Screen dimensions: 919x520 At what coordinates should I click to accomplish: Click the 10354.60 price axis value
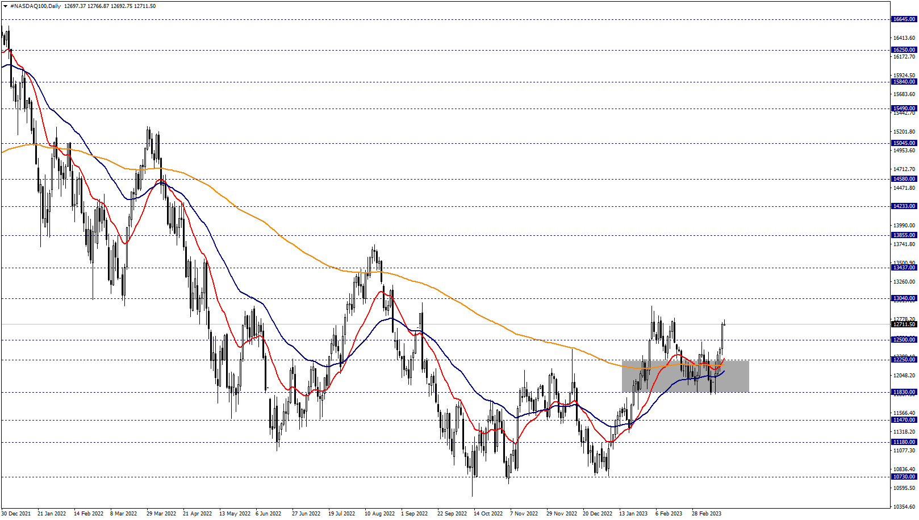(904, 507)
